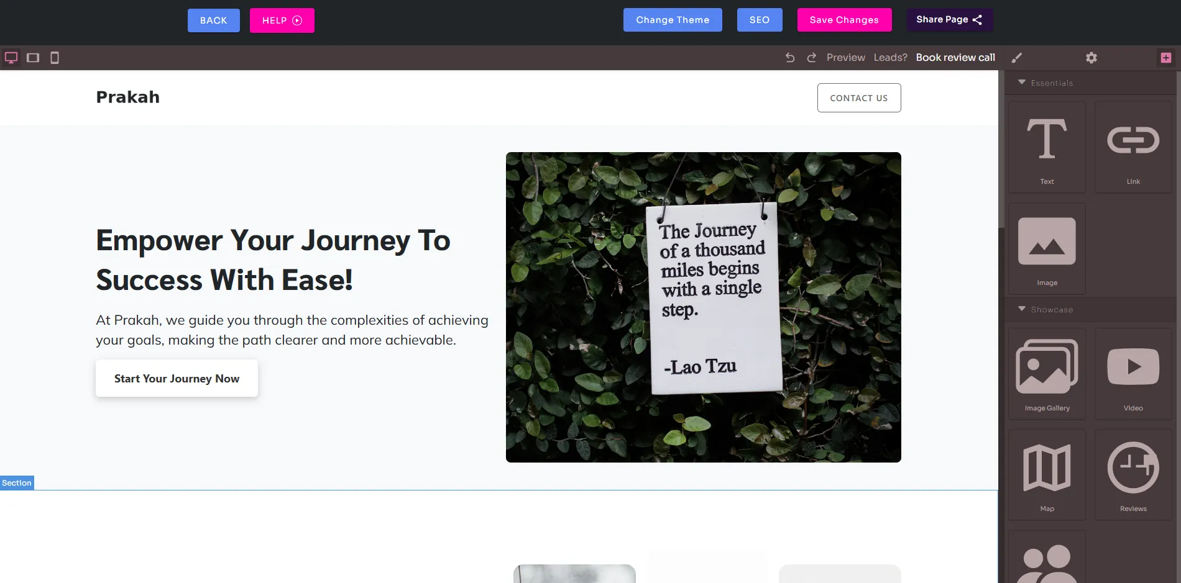Click the SEO tab
This screenshot has height=583, width=1181.
coord(759,19)
